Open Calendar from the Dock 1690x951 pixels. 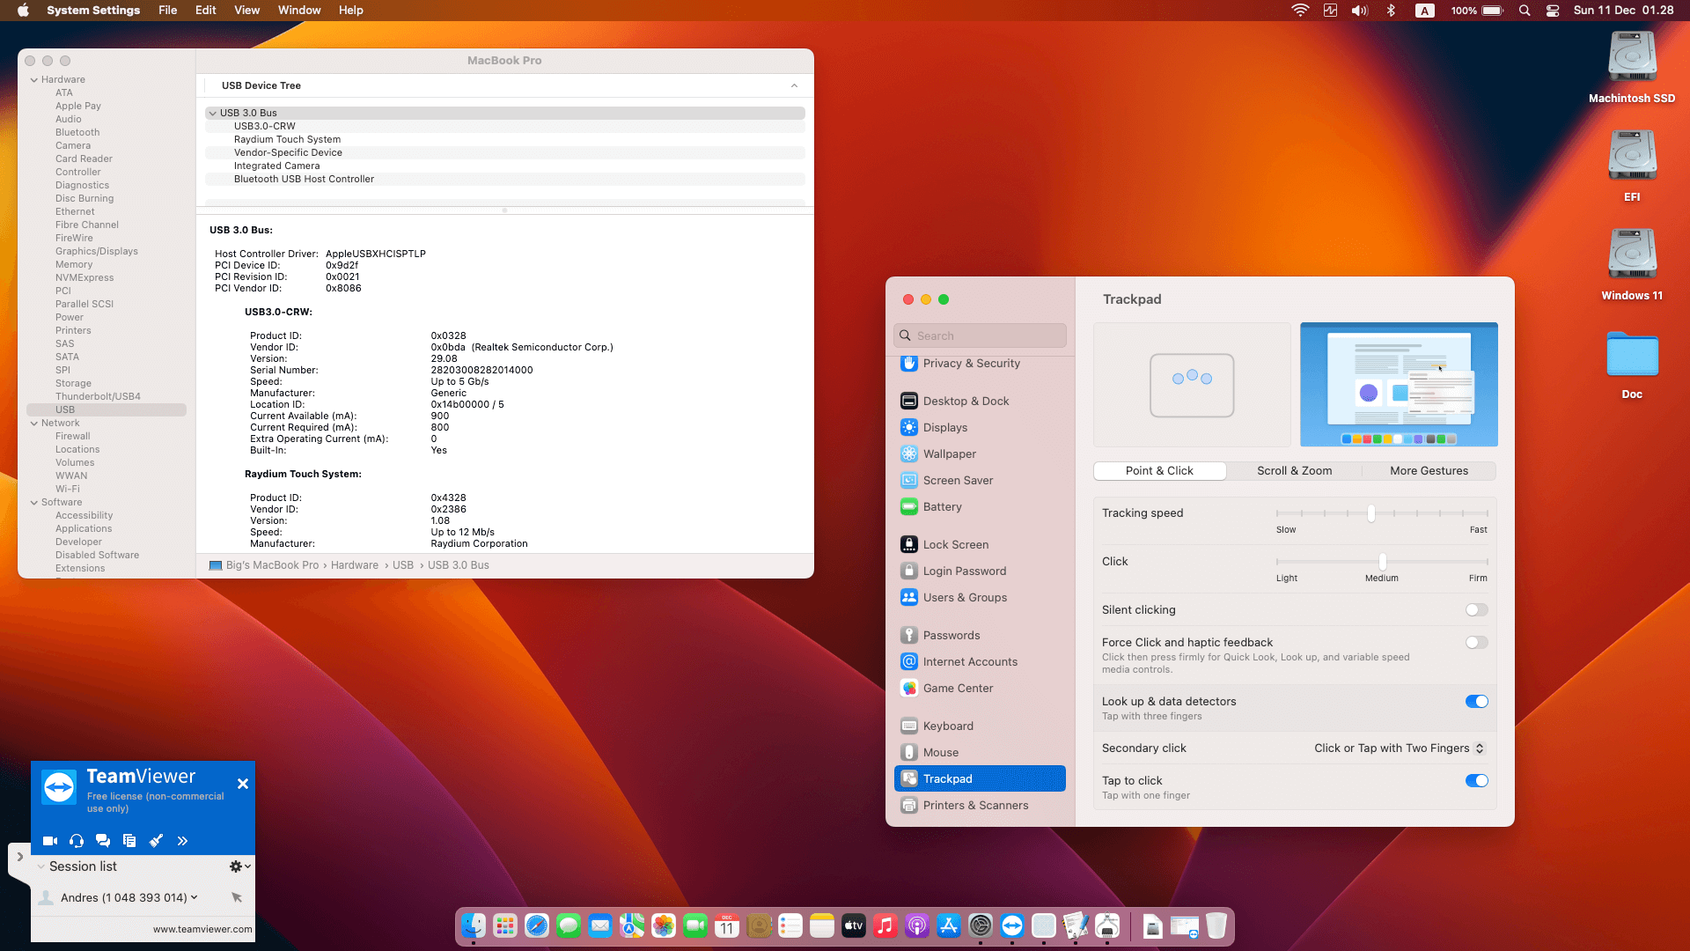[727, 925]
